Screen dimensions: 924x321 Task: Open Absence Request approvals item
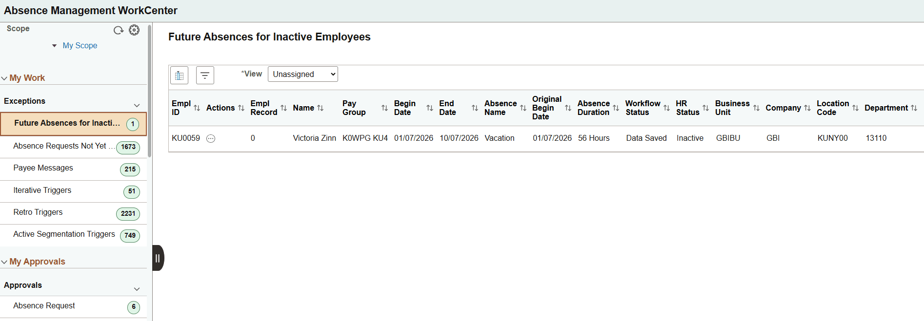[73, 307]
